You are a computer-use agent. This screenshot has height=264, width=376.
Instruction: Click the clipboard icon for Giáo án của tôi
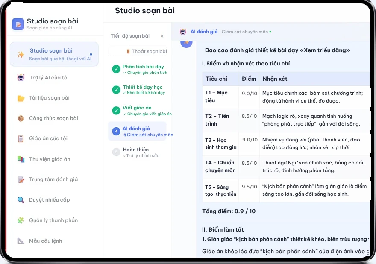click(21, 138)
